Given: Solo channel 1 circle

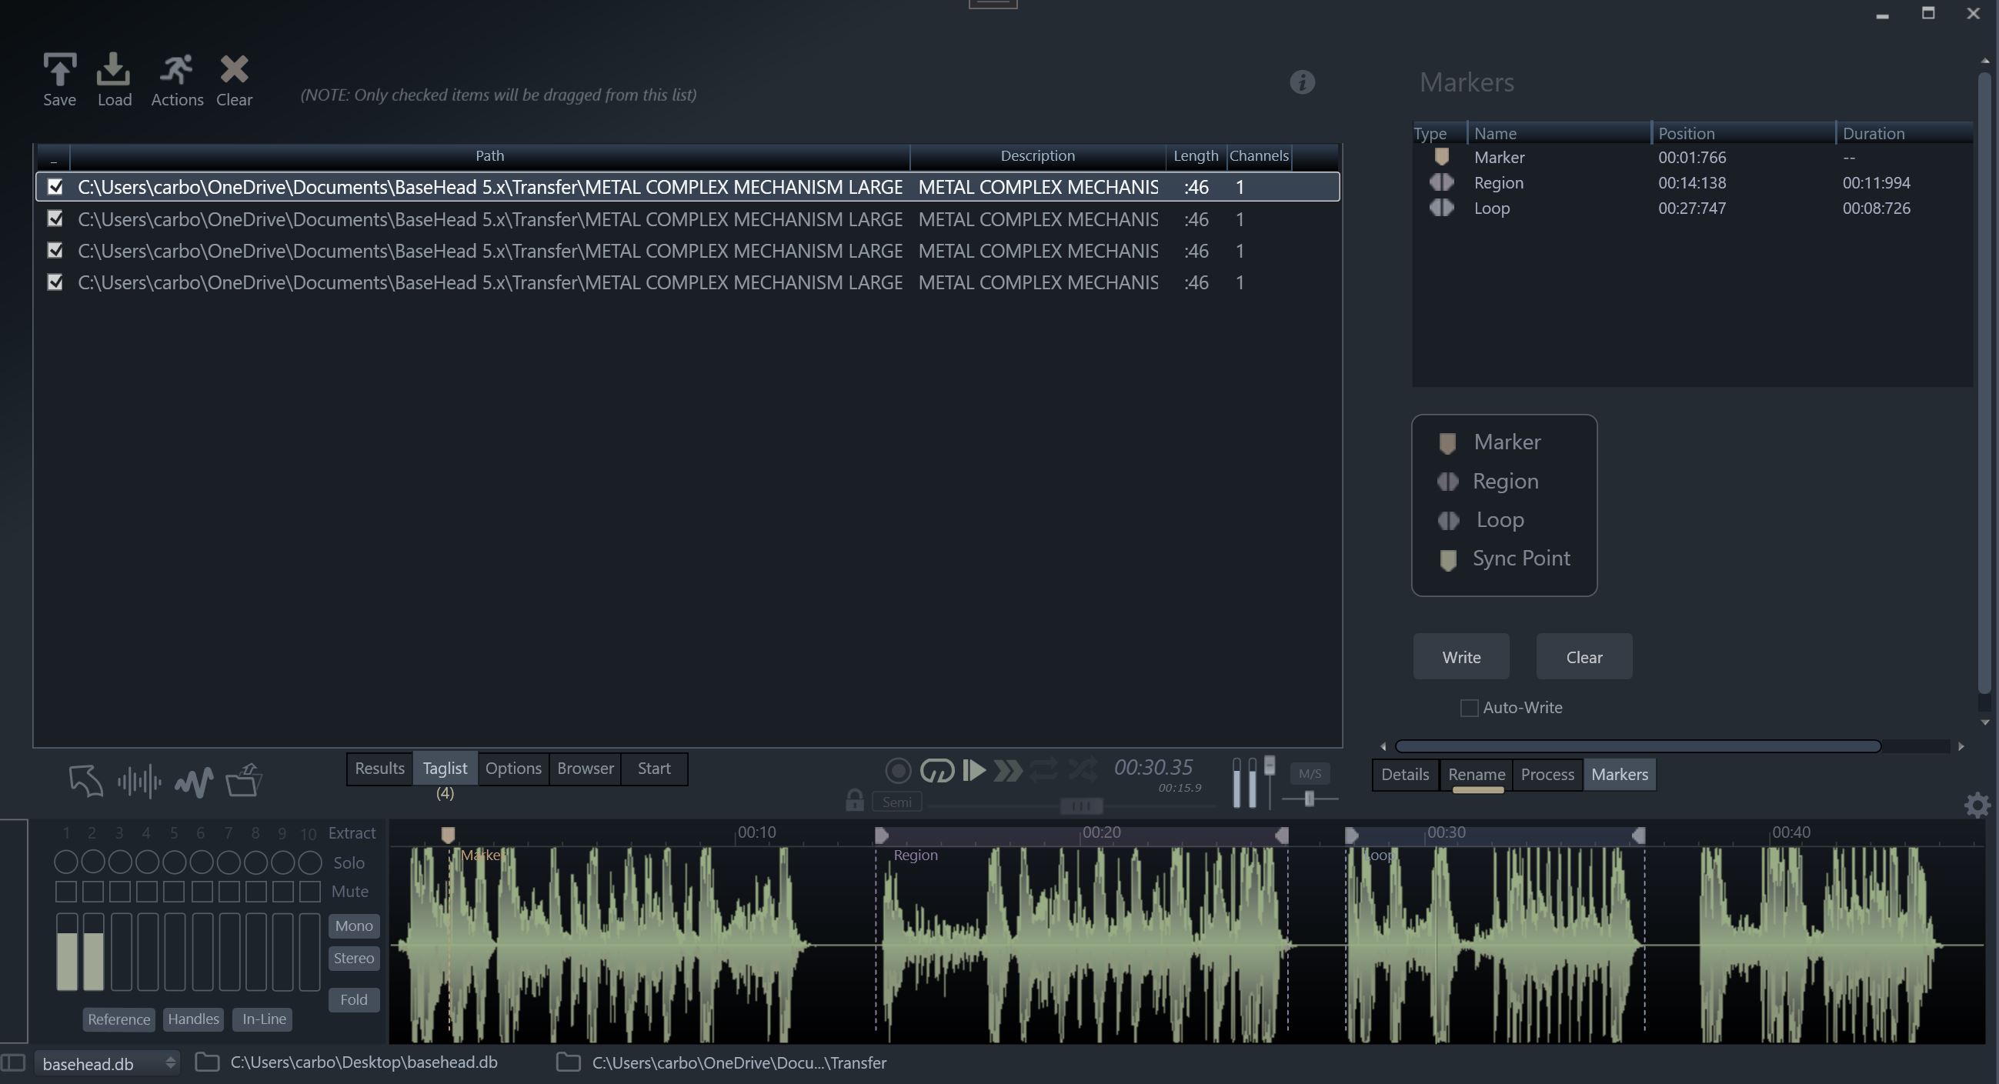Looking at the screenshot, I should (x=66, y=862).
